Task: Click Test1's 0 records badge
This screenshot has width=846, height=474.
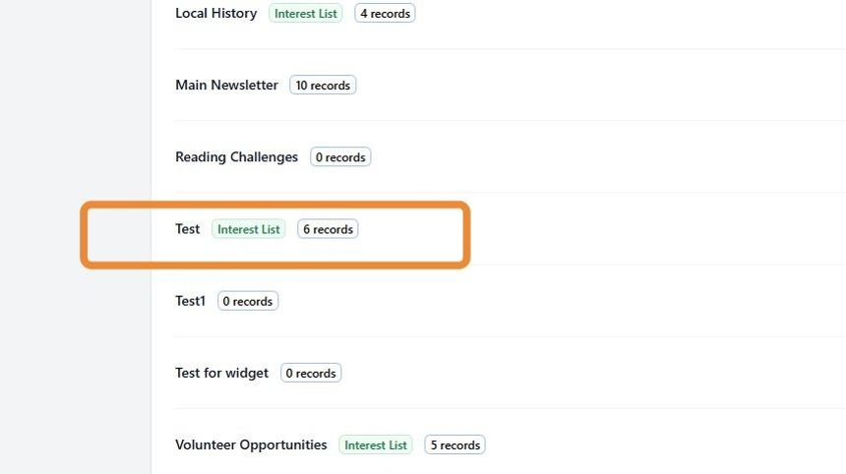Action: [248, 301]
